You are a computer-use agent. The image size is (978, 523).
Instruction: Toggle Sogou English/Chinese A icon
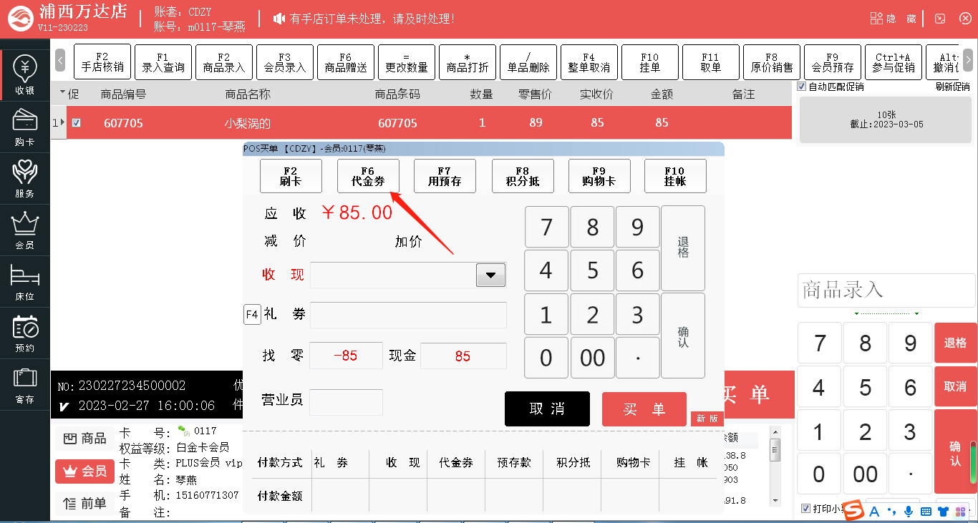(x=873, y=511)
